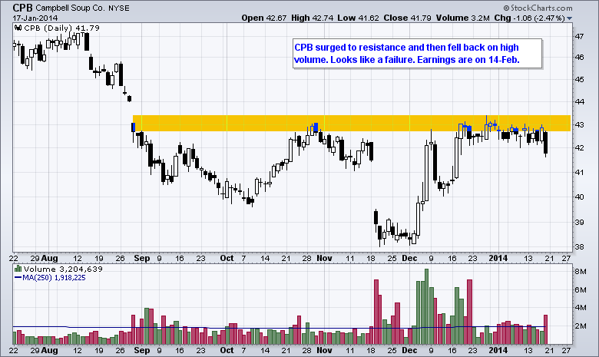Click the Volume 3,204,639 legend label
Viewport: 599px width, 357px height.
[x=63, y=269]
